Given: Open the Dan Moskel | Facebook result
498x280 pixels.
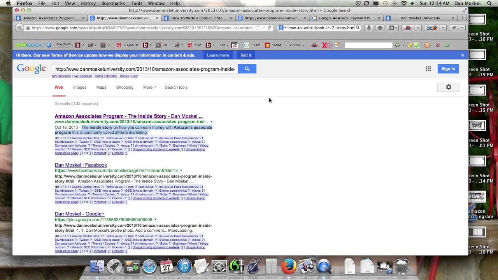Looking at the screenshot, I should (x=81, y=165).
